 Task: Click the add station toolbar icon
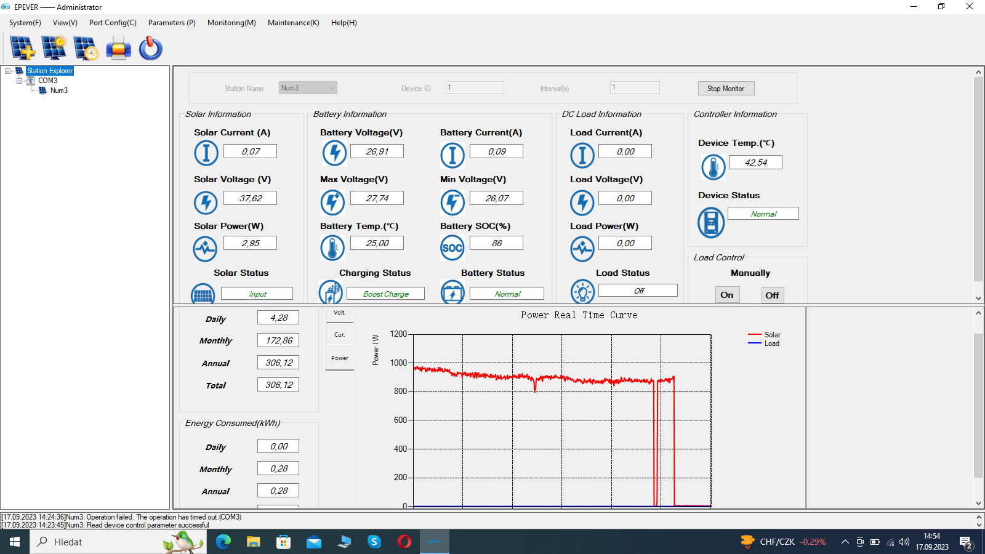pos(22,48)
